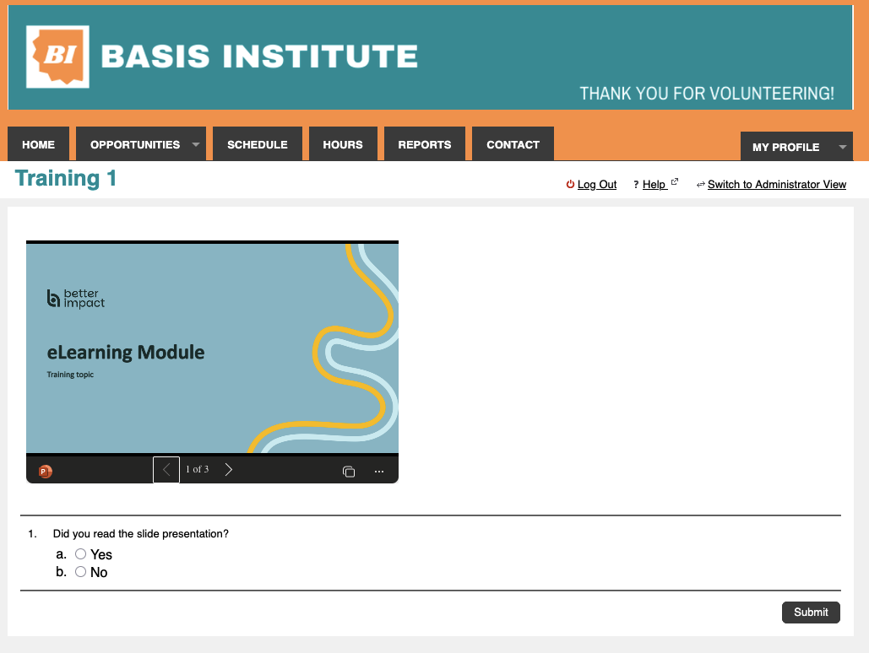The width and height of the screenshot is (869, 653).
Task: Select the Yes radio button
Action: 81,554
